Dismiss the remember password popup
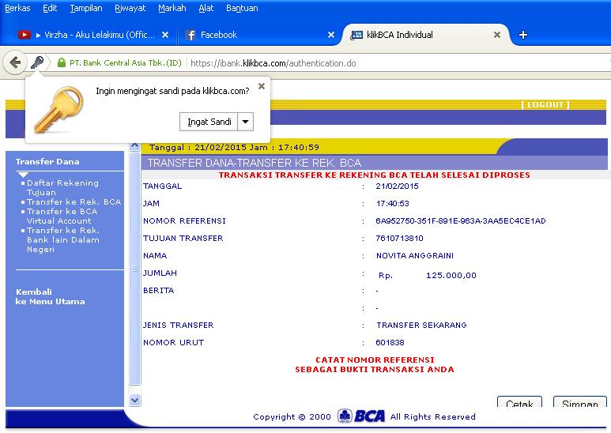The width and height of the screenshot is (611, 433). click(262, 86)
